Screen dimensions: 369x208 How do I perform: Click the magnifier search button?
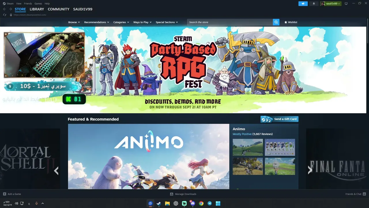click(276, 22)
